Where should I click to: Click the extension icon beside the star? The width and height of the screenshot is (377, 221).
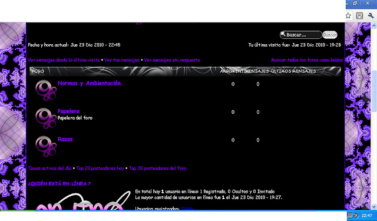[359, 16]
